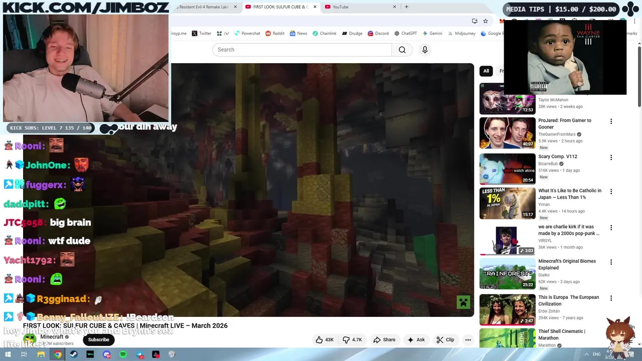Click the BizarreBub channel name

click(548, 163)
